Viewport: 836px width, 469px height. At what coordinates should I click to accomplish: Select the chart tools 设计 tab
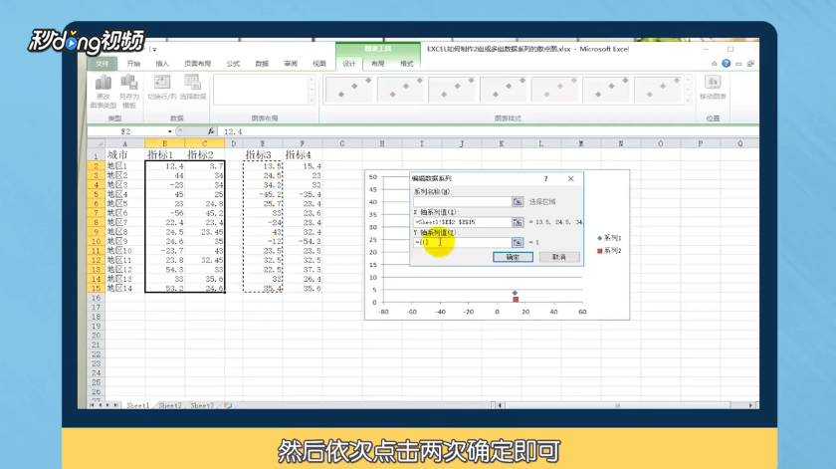click(349, 64)
